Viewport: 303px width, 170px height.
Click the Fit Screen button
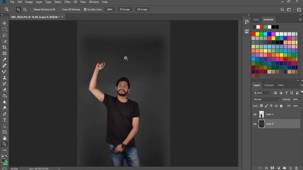tap(125, 9)
